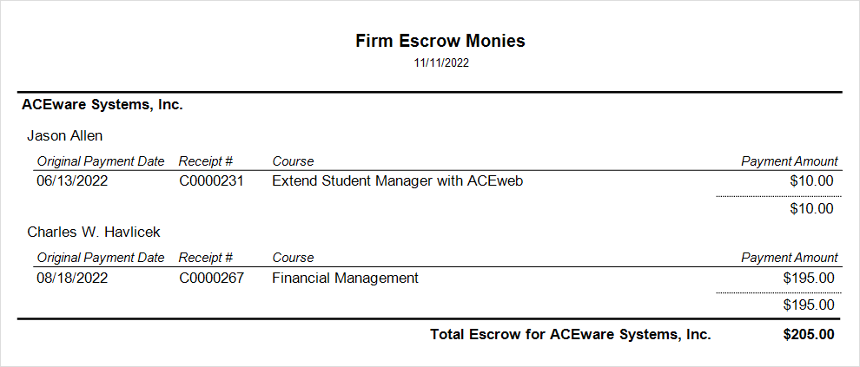Click the $195.00 payment amount for Financial Management
This screenshot has width=860, height=367.
point(809,278)
